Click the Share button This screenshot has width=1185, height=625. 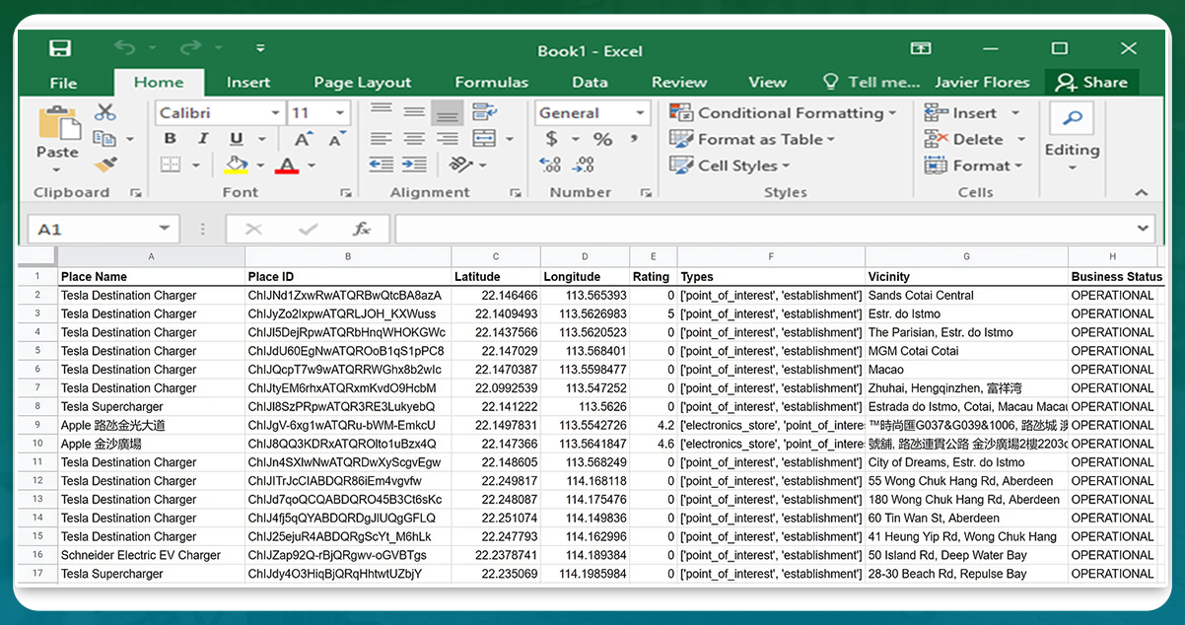coord(1092,83)
